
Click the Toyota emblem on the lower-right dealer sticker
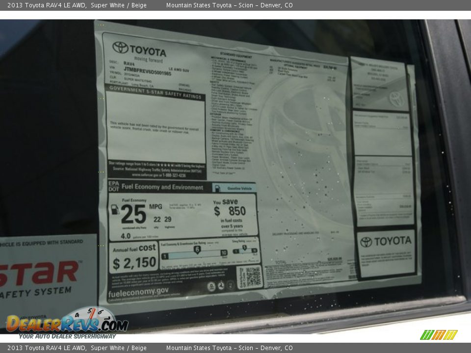coord(366,242)
